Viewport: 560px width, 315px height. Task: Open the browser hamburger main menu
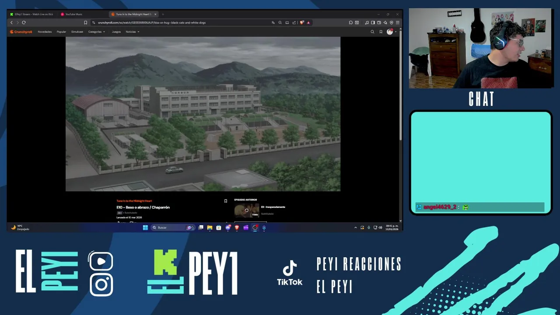pos(397,22)
